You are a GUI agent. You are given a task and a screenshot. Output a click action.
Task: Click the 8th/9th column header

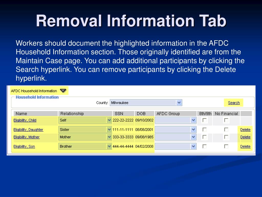[x=205, y=114]
